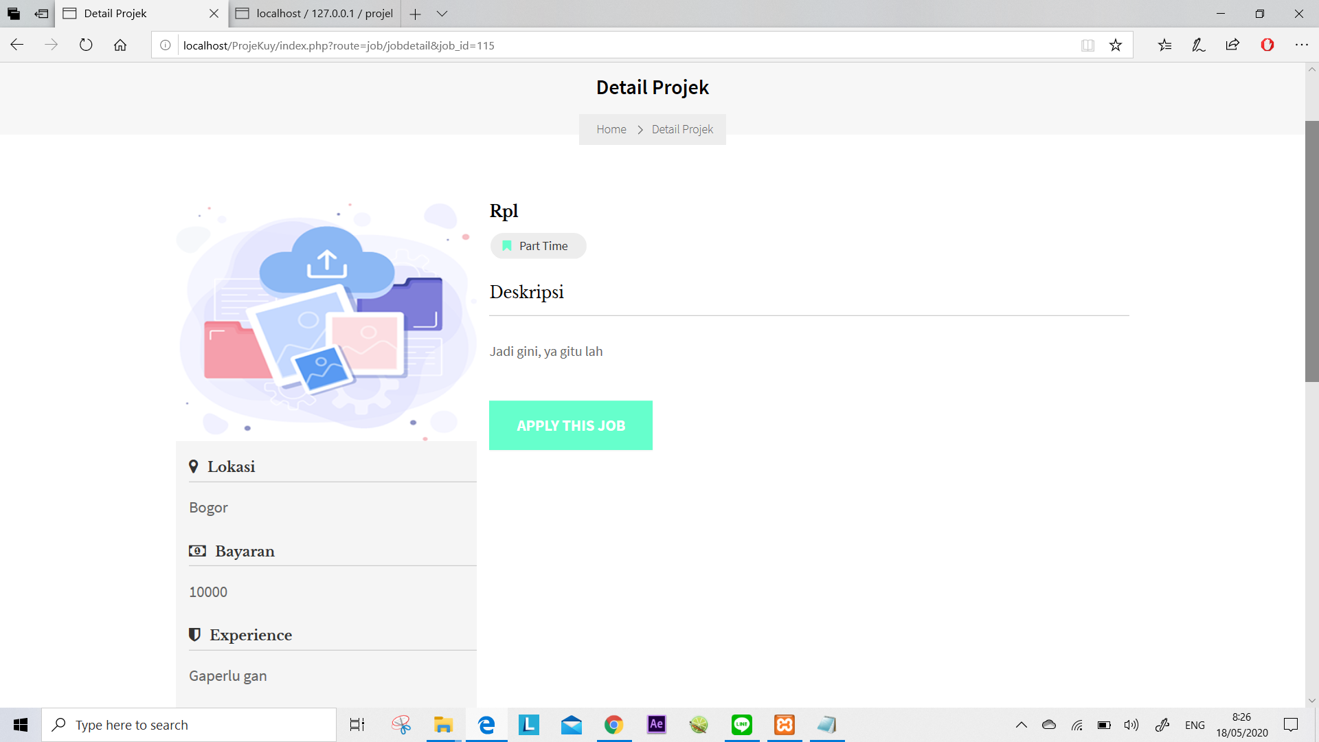Viewport: 1319px width, 742px height.
Task: Set these tabs aside
Action: (42, 14)
